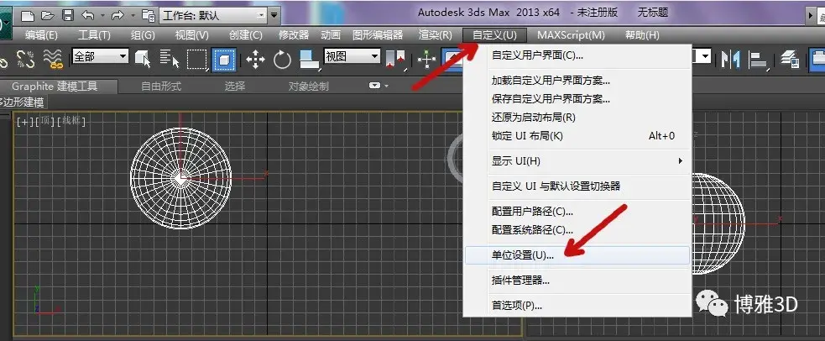
Task: Choose 自定义用户界面(C)... menu entry
Action: tap(577, 55)
